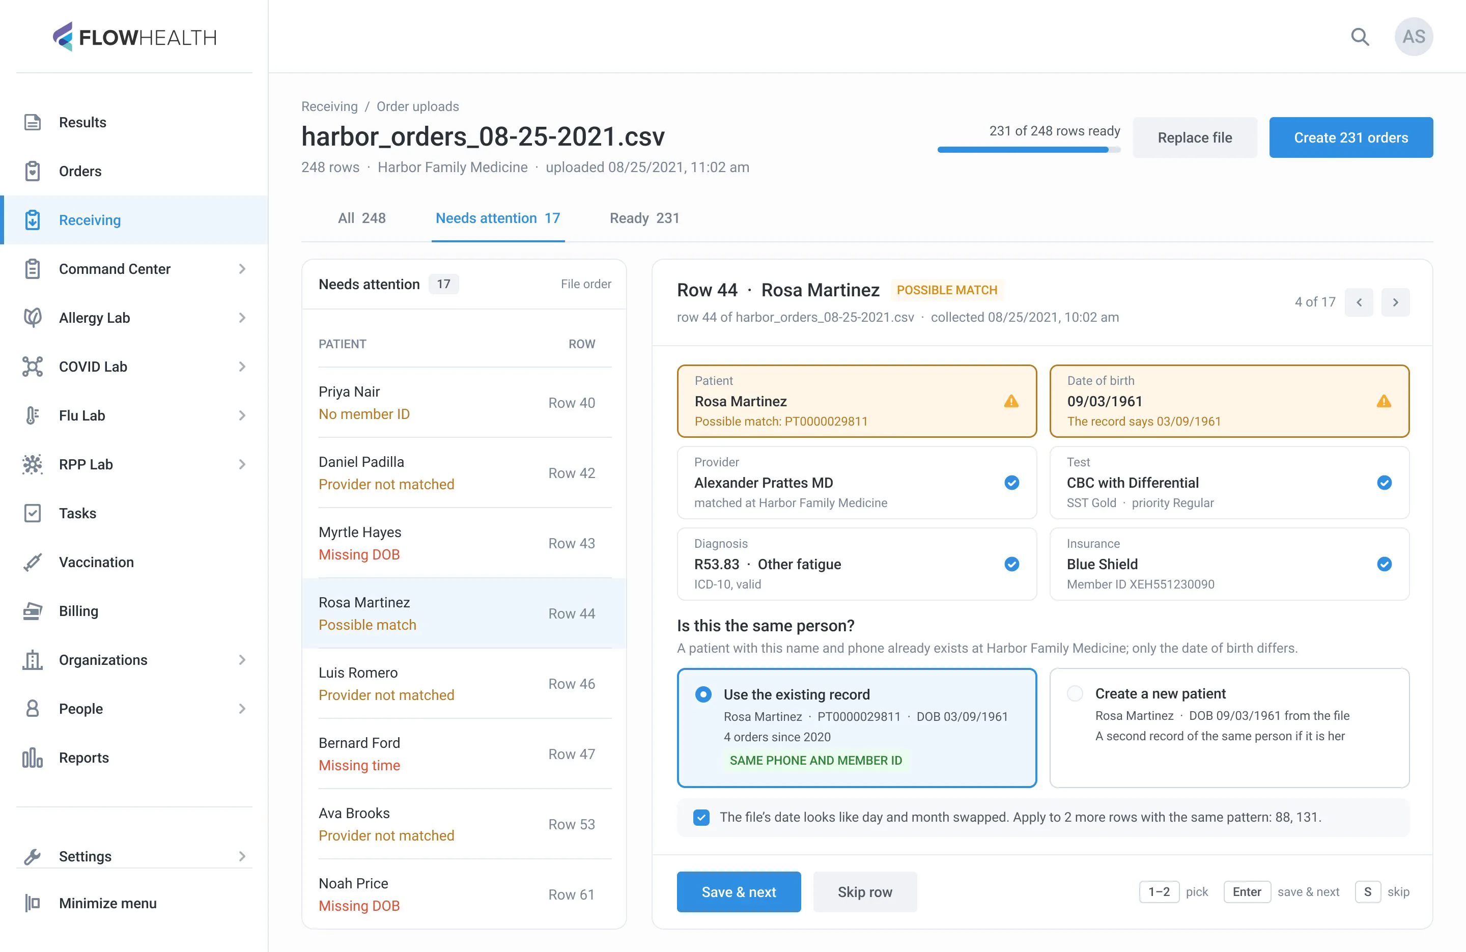The image size is (1466, 952).
Task: Click the Insurance card check mark
Action: tap(1384, 564)
